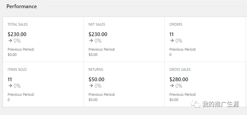Click the trend arrow under Orders count
Viewport: 247px width, 115px height.
pos(172,41)
